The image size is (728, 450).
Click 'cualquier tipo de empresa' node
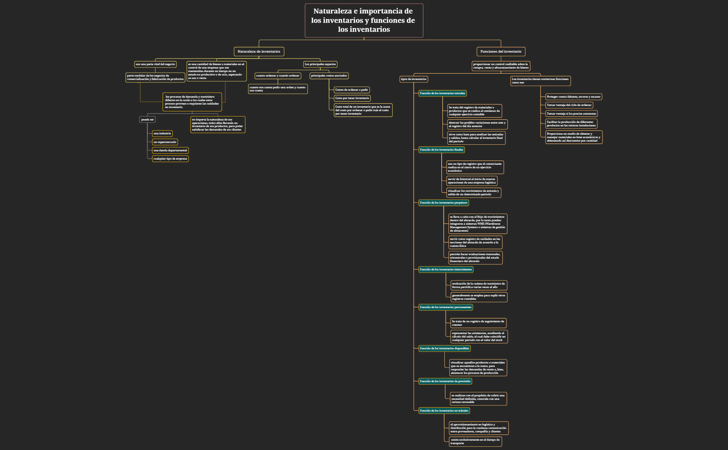point(170,159)
